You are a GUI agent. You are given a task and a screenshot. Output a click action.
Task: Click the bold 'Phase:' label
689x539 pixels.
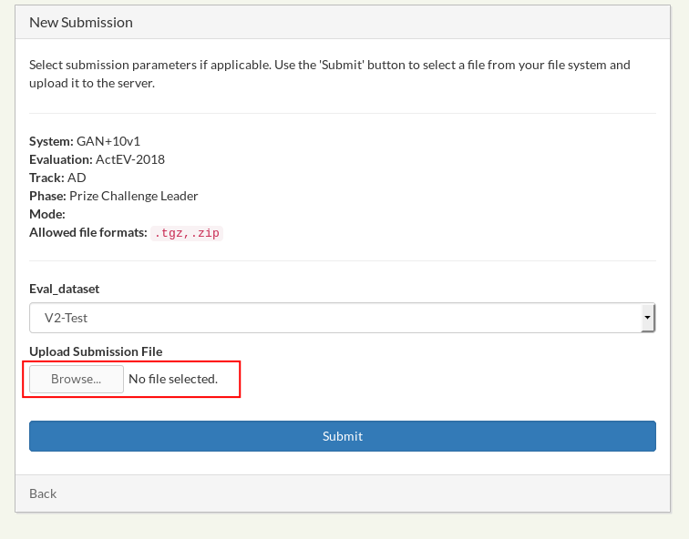(47, 196)
